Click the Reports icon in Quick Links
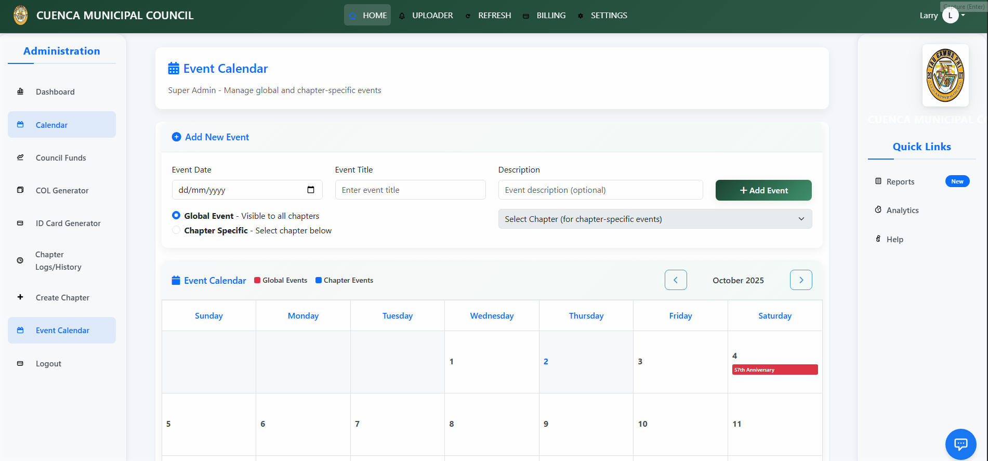988x461 pixels. tap(878, 181)
